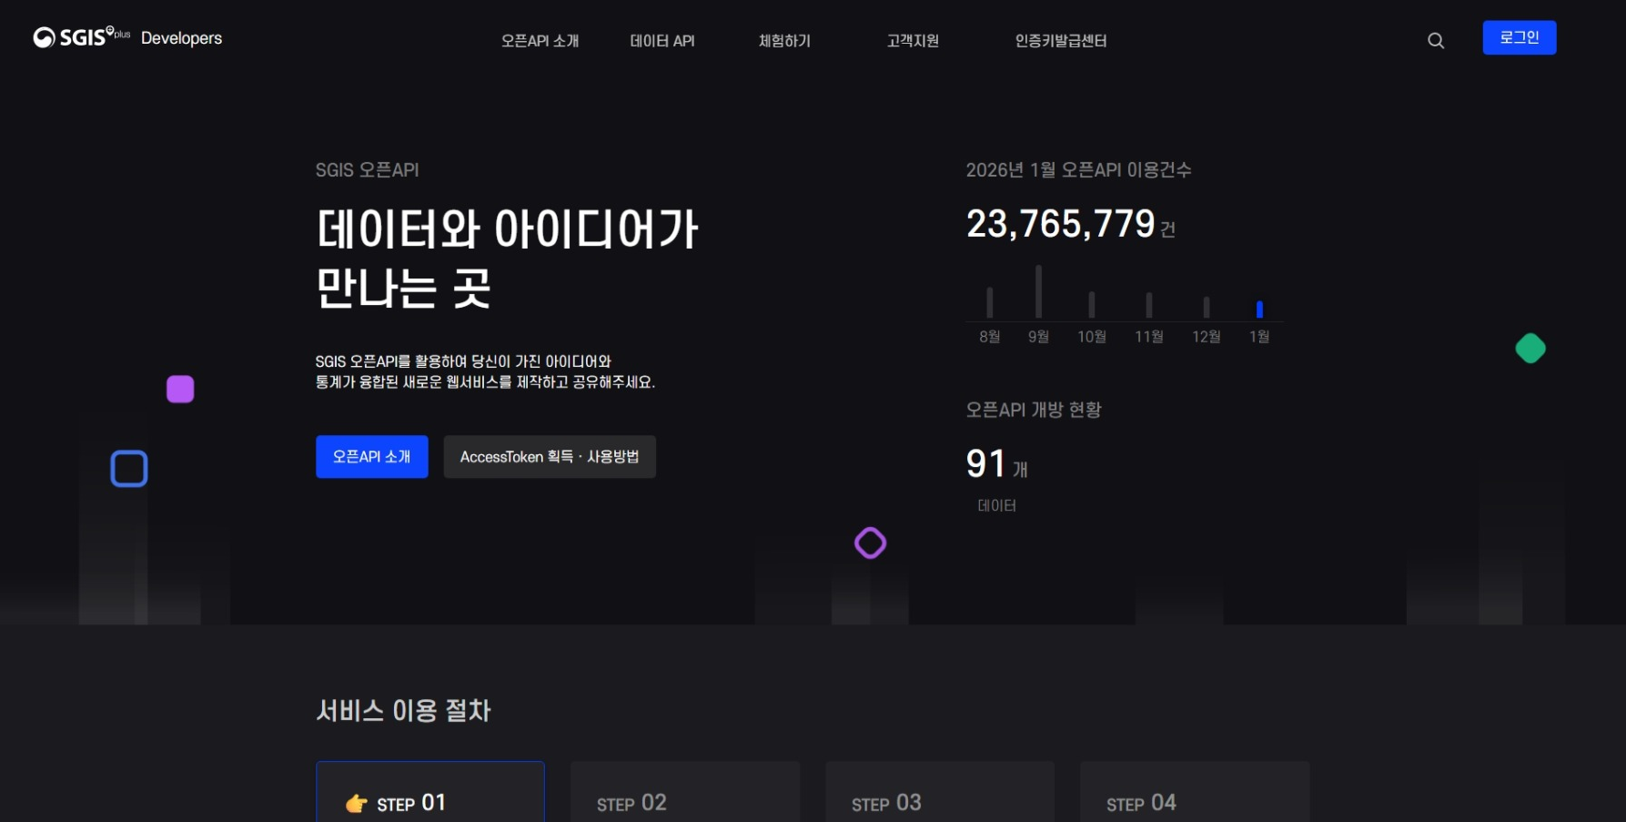Click the 91 개 open API count
Viewport: 1626px width, 822px height.
click(997, 464)
